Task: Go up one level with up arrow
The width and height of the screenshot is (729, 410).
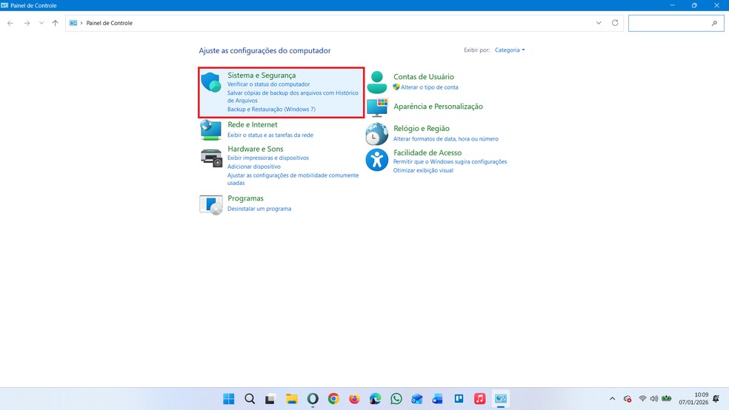Action: click(x=56, y=23)
